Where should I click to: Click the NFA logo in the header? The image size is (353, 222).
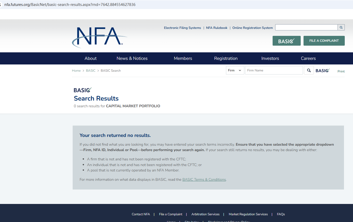click(99, 37)
